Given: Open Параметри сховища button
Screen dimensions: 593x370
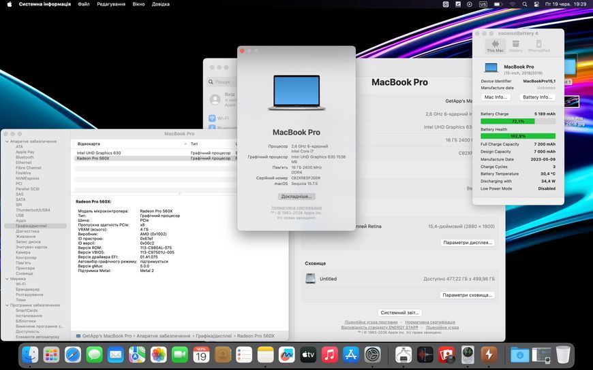Looking at the screenshot, I should tap(467, 295).
